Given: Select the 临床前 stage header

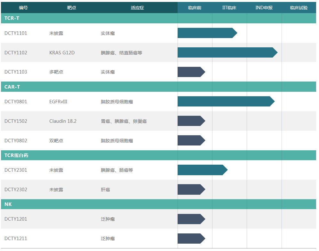Looking at the screenshot, I should [195, 8].
